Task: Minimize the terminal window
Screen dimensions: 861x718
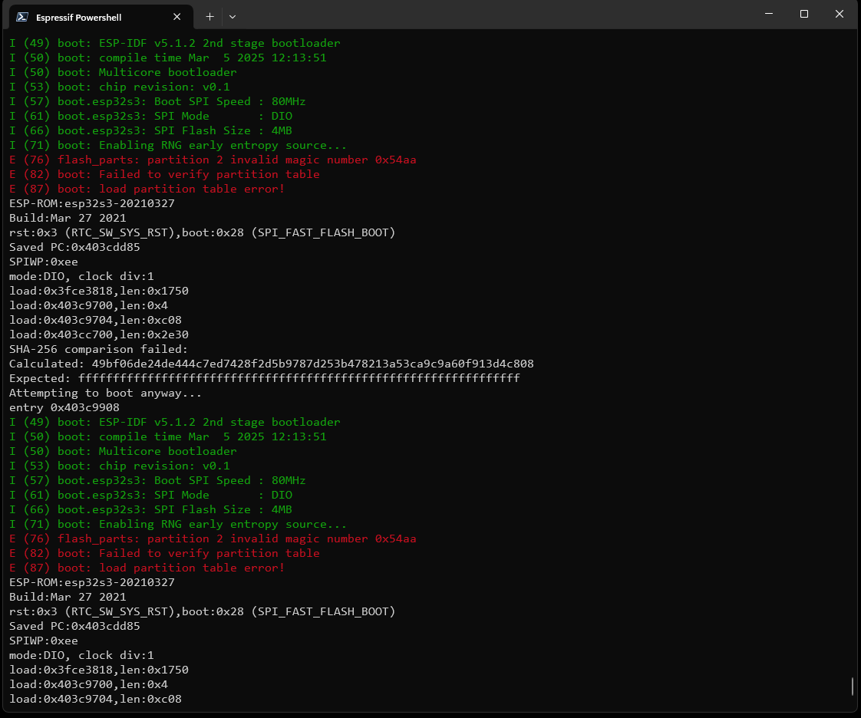Action: pos(769,14)
